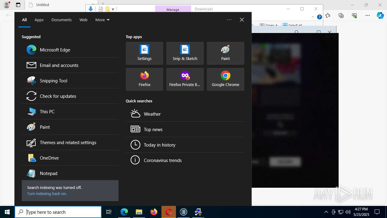Select the All search tab
Viewport: 387px width, 218px height.
(24, 20)
